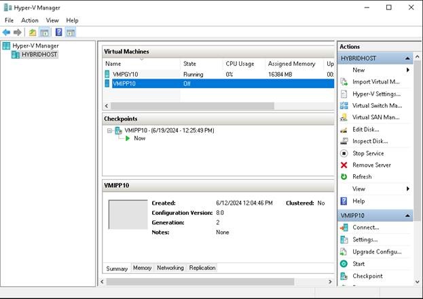Collapse the VMIPP10 actions section
Viewport: 423px width, 299px height.
click(407, 216)
